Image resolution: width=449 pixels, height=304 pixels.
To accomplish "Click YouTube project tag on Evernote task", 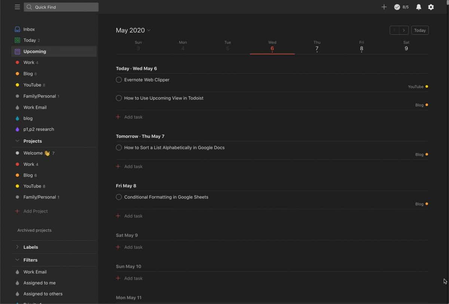I will 416,87.
